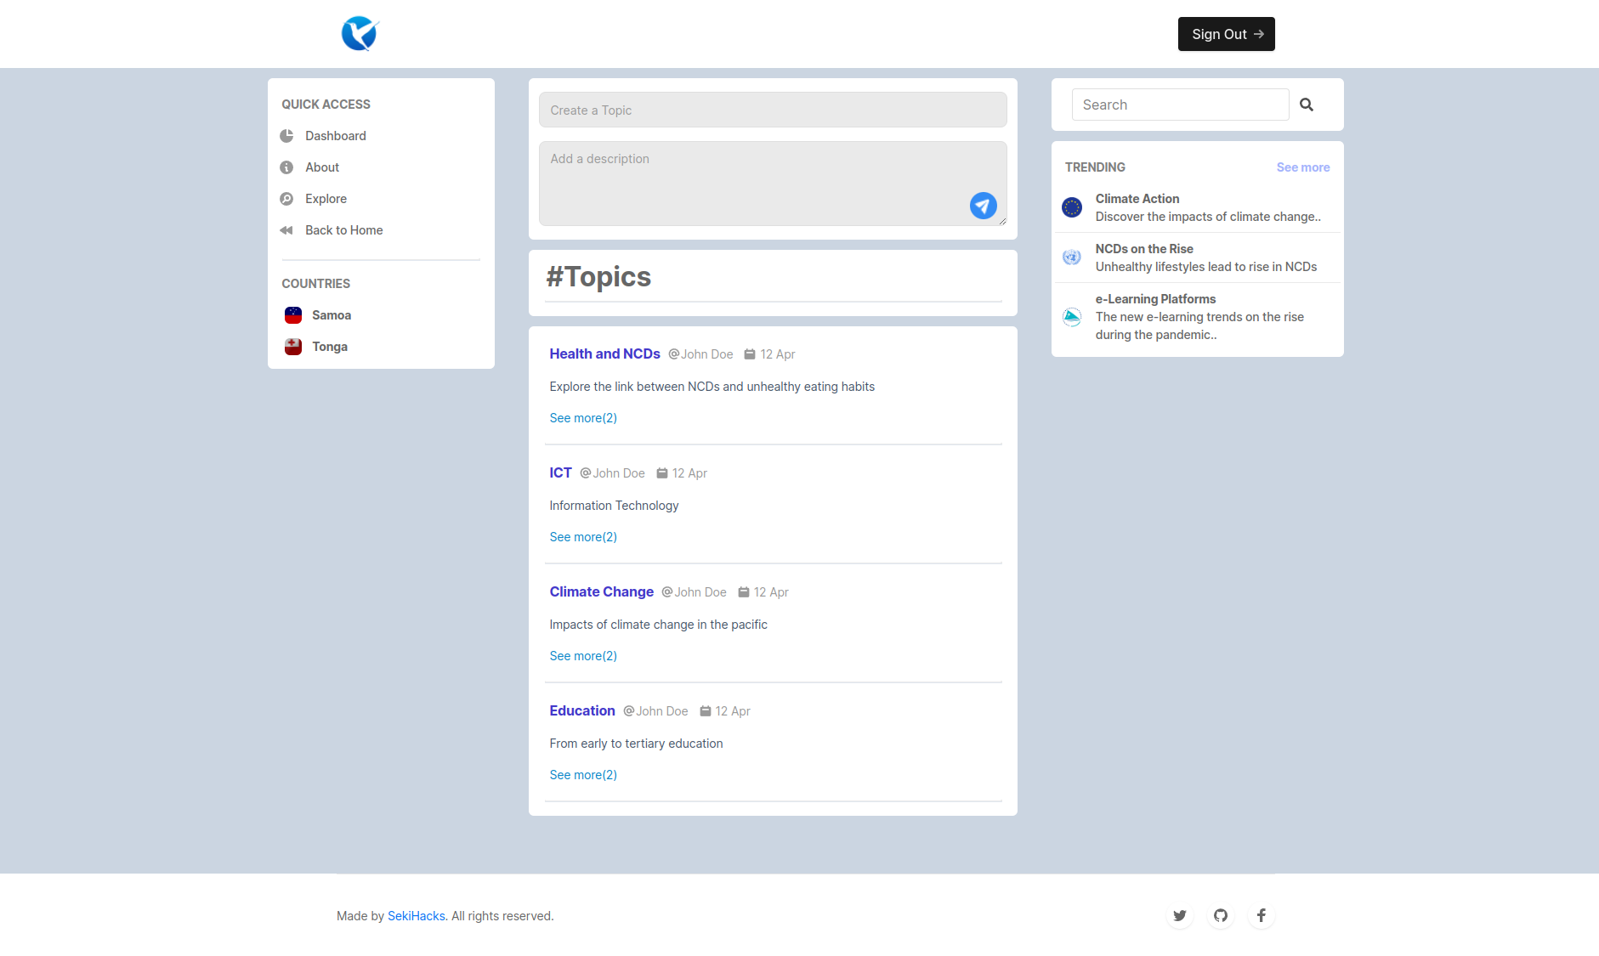Submit topic with the paper plane icon
This screenshot has height=956, width=1599.
(984, 206)
